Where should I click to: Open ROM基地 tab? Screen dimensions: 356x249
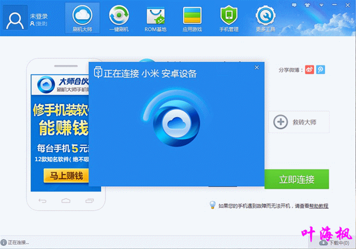pyautogui.click(x=155, y=18)
